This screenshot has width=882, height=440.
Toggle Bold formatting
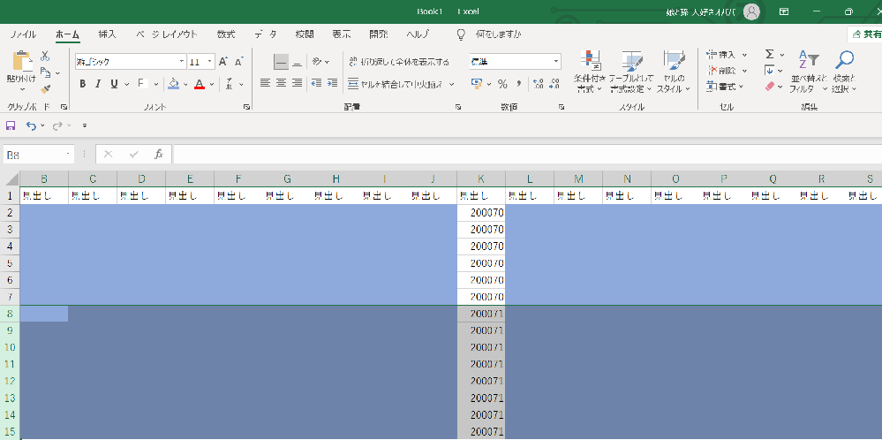83,84
